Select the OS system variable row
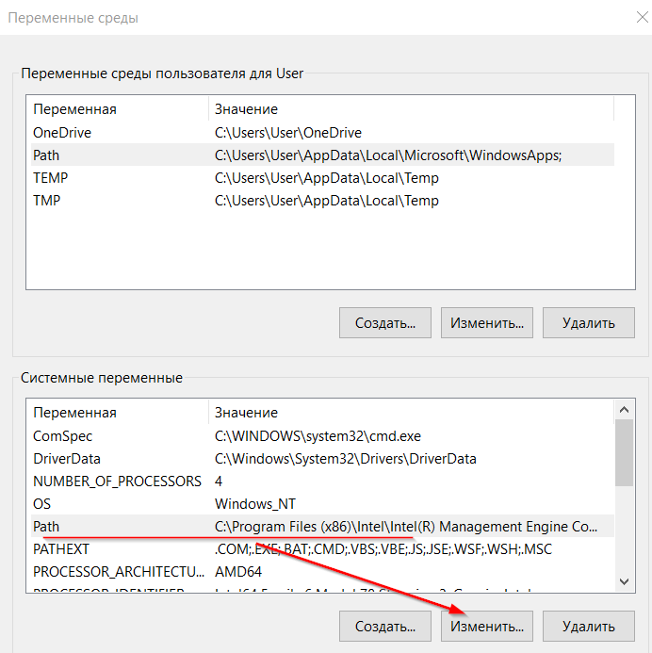 click(42, 504)
